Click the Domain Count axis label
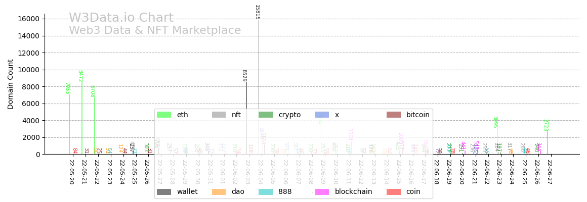The width and height of the screenshot is (587, 202). (11, 84)
